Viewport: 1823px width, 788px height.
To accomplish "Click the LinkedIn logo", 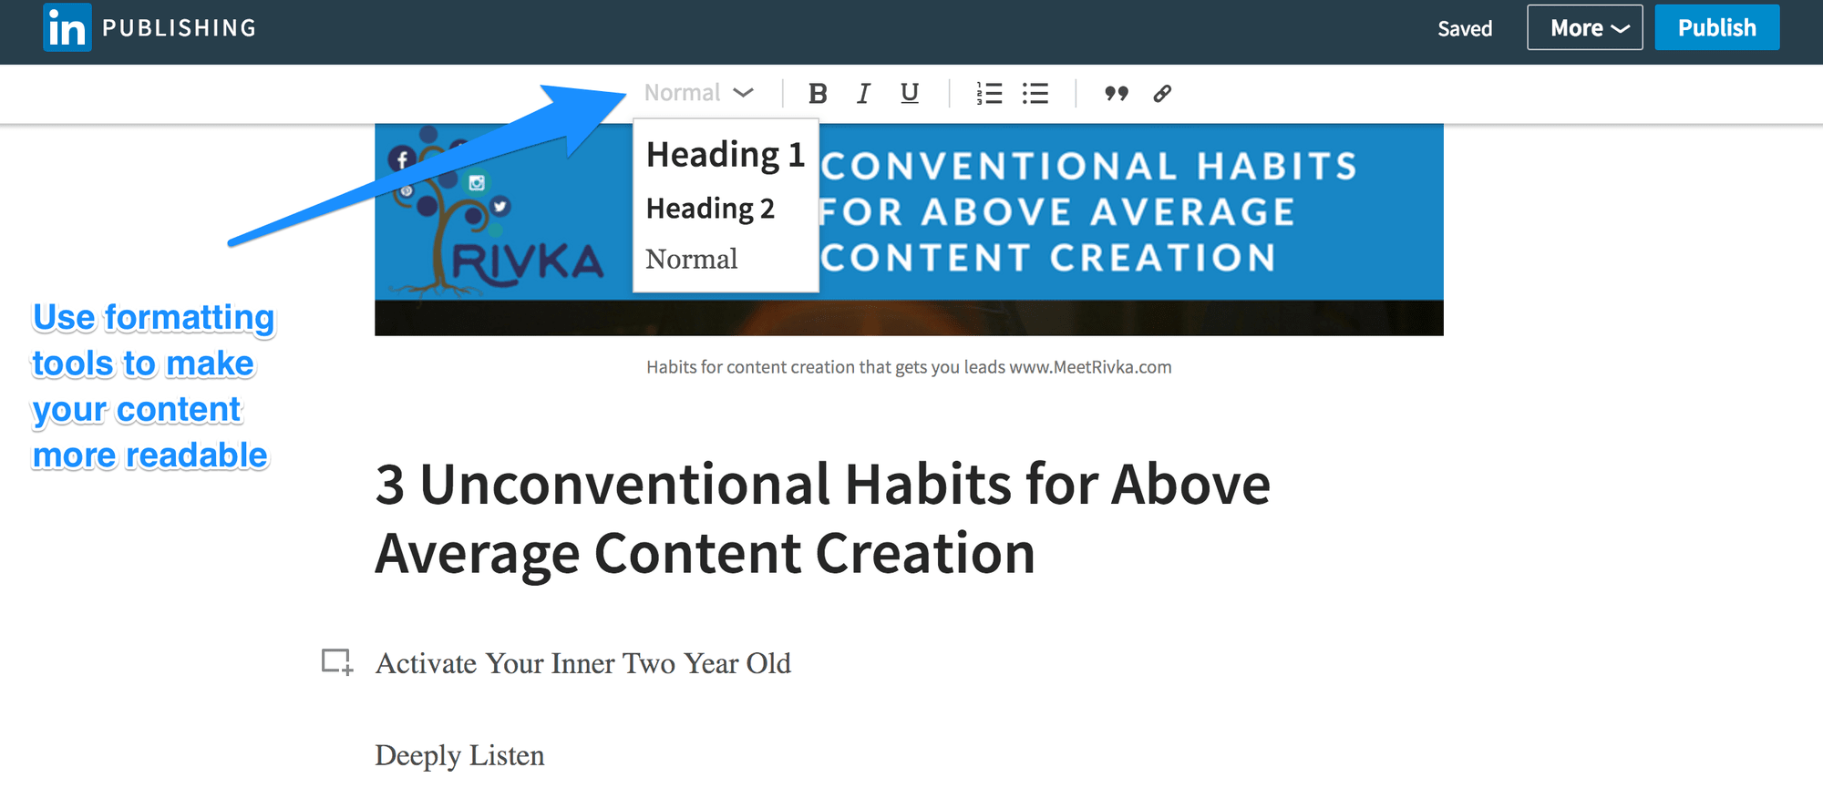I will [x=67, y=27].
